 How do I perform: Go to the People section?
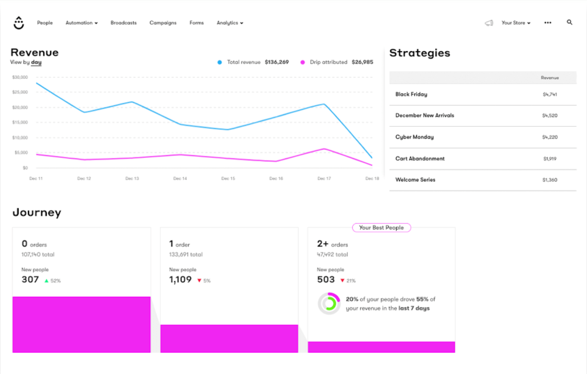click(45, 23)
